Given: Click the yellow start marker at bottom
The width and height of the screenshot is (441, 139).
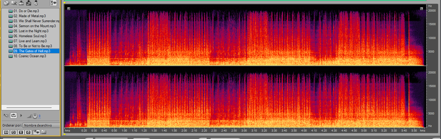Looking at the screenshot, I should (x=65, y=134).
